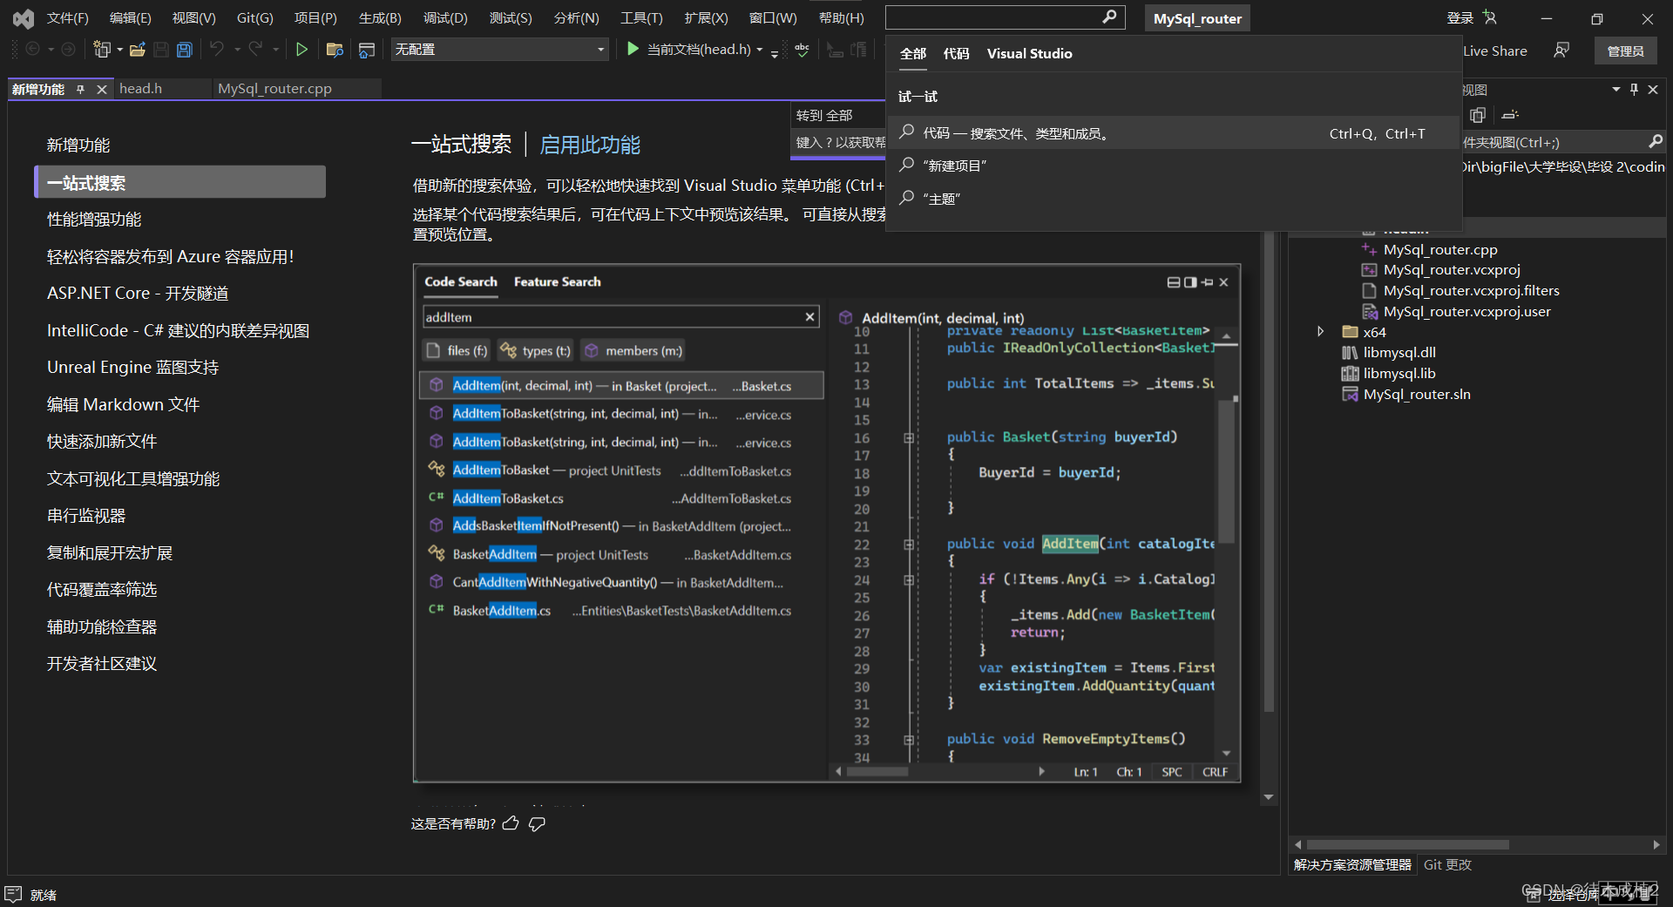Select MySql_router.sln in Solution Explorer
This screenshot has width=1673, height=907.
(x=1416, y=394)
